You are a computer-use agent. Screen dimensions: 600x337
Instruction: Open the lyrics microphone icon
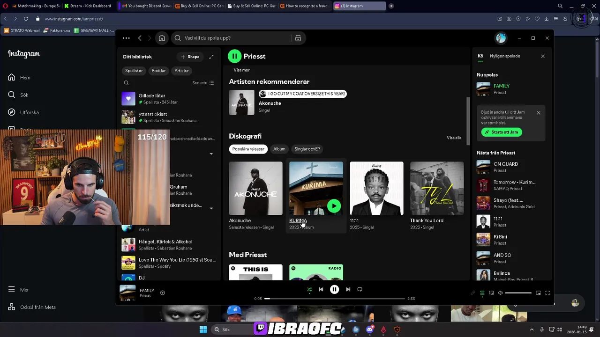(x=472, y=293)
